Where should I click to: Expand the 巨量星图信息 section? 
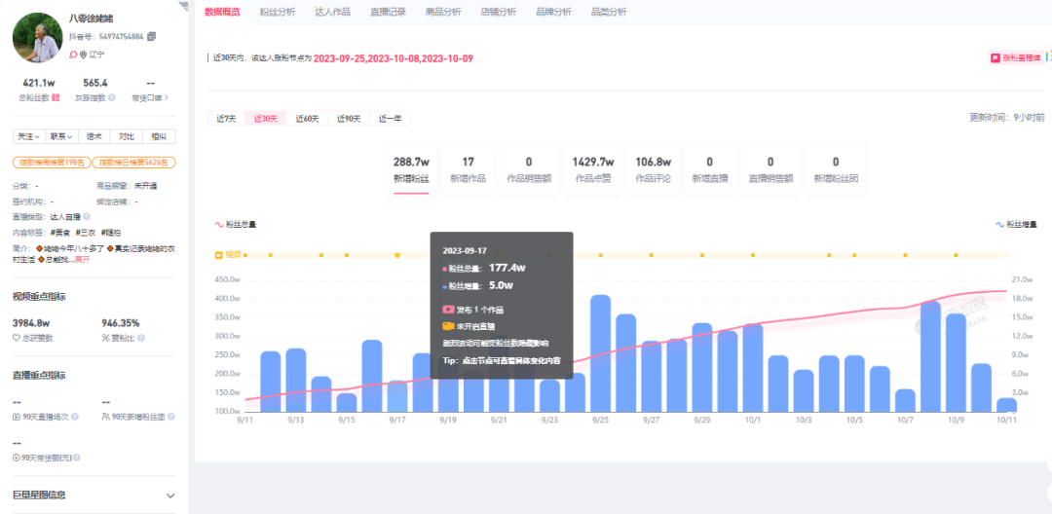(170, 496)
